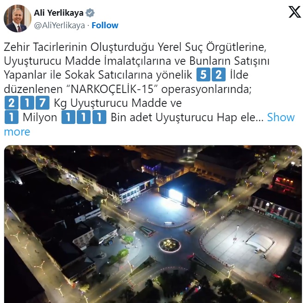Viewport: 307px width, 303px height.
Task: Click the @AliYerlikaya handle
Action: (x=60, y=25)
